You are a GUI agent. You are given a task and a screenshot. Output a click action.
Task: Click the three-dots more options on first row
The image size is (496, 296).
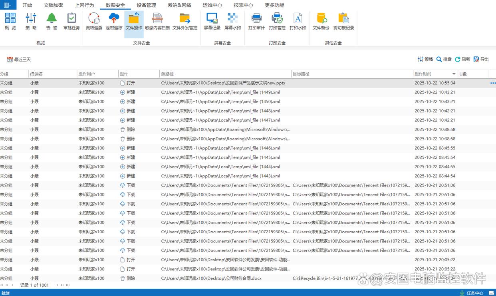coord(493,83)
